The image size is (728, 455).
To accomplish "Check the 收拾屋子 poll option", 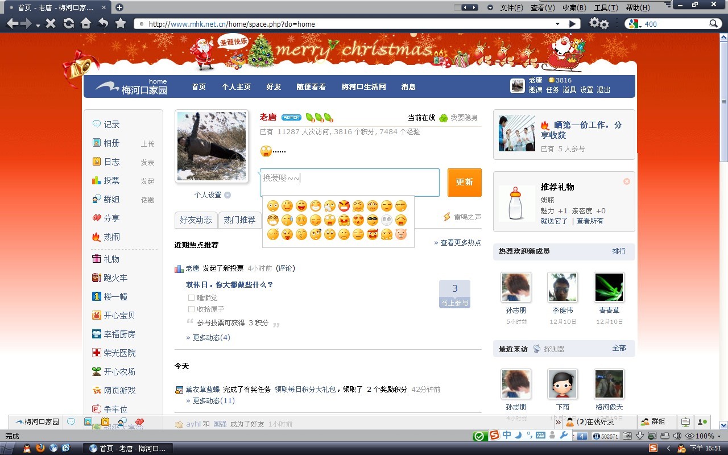I will [x=192, y=309].
